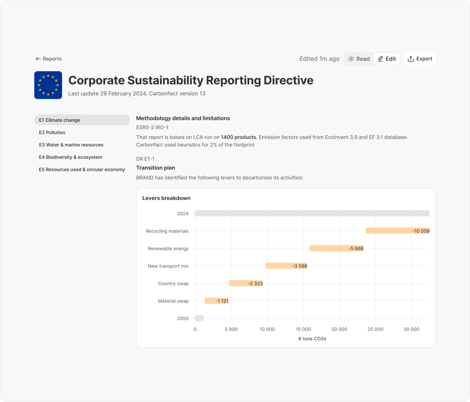Click the 'Last update 29 February 2024' subtitle
The width and height of the screenshot is (470, 402).
(137, 94)
